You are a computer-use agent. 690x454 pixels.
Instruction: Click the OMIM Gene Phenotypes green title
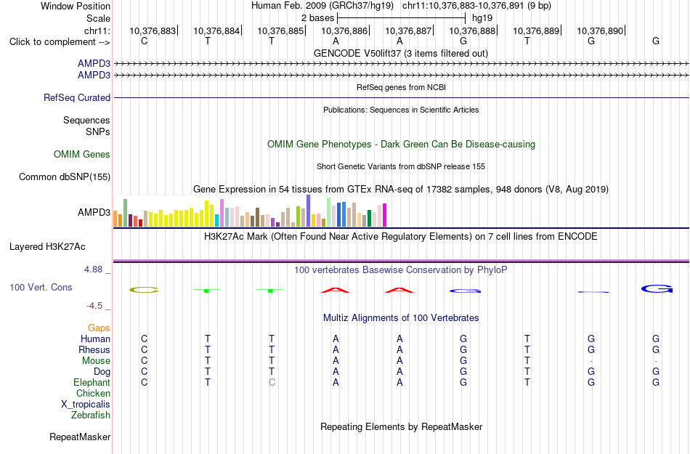pyautogui.click(x=402, y=145)
